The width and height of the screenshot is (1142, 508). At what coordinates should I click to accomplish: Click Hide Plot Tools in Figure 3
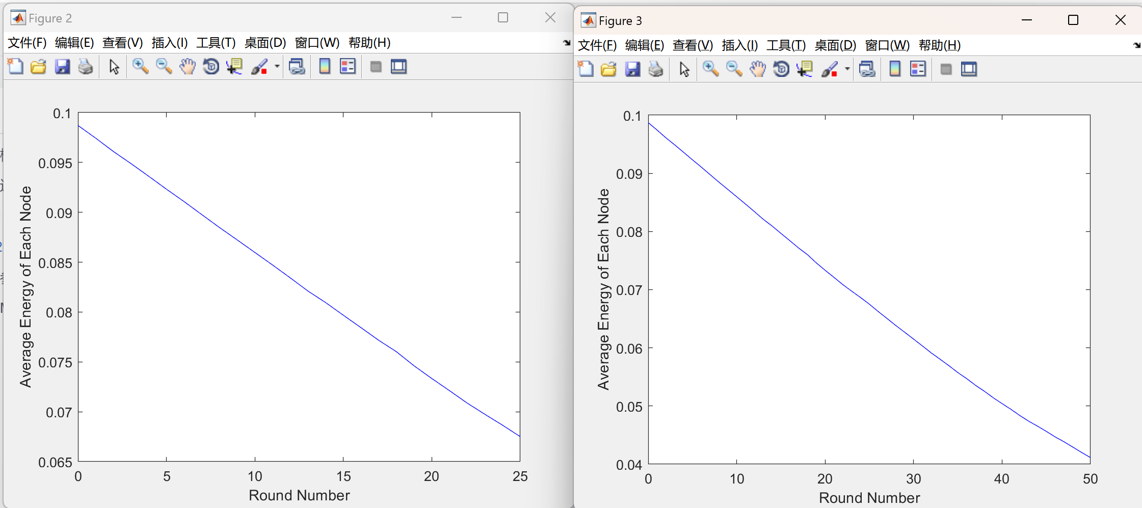pyautogui.click(x=946, y=69)
